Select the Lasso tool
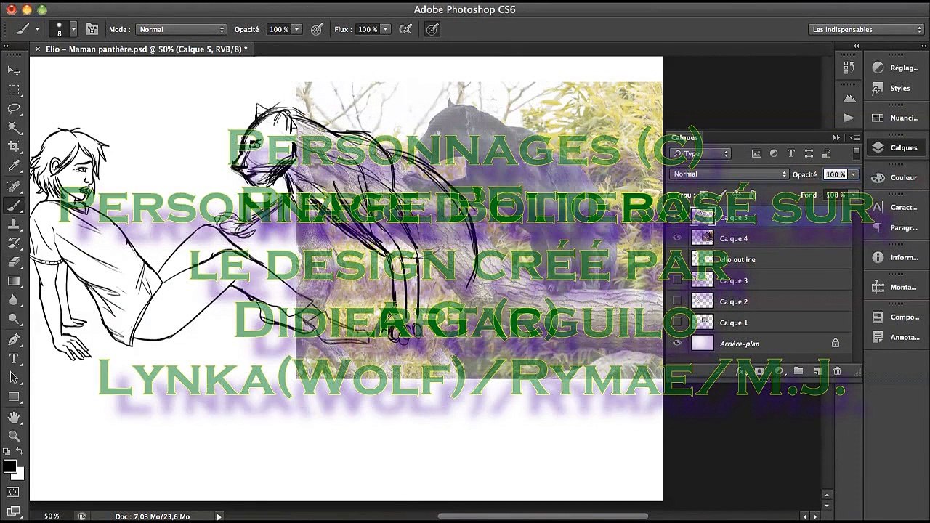930x523 pixels. point(14,108)
